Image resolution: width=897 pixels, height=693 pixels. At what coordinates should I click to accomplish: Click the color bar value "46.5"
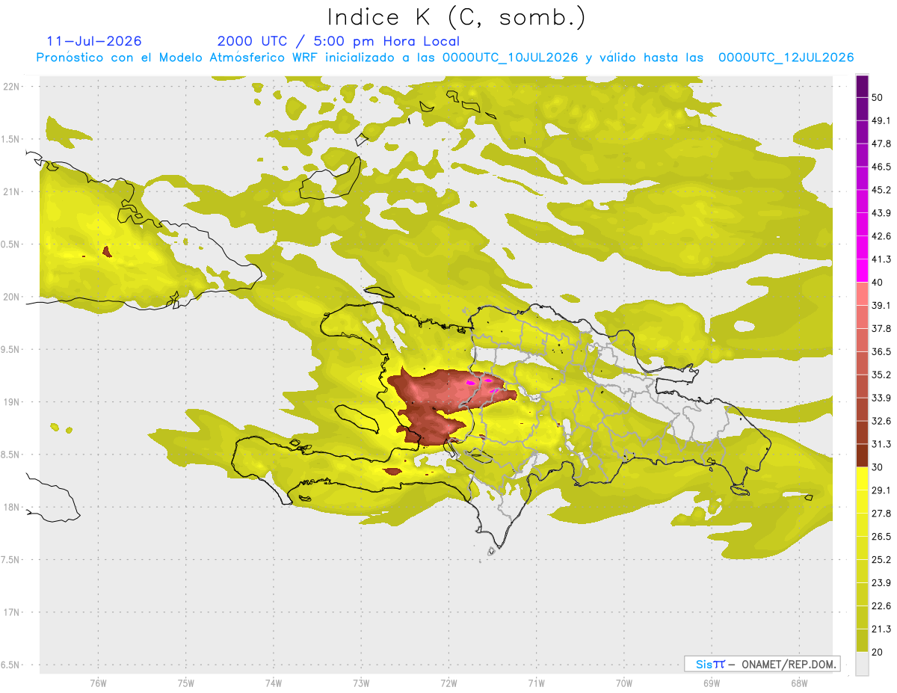[x=881, y=167]
